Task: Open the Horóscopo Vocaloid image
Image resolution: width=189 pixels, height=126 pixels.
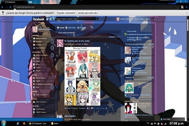Action: tap(82, 76)
